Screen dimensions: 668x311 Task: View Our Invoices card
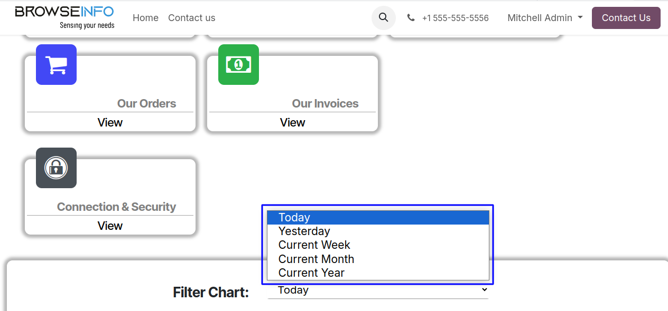(292, 122)
